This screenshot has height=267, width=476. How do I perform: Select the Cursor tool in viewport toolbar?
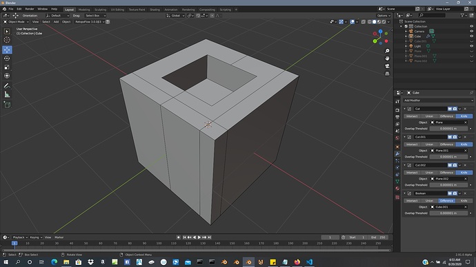(7, 40)
